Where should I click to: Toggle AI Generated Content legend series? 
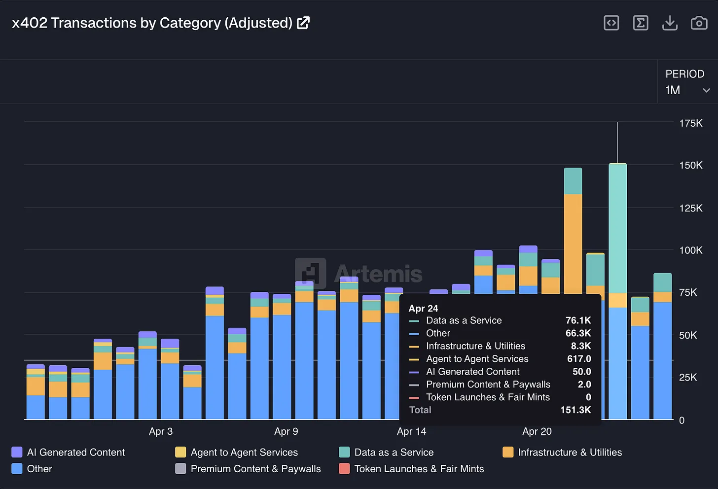(75, 452)
